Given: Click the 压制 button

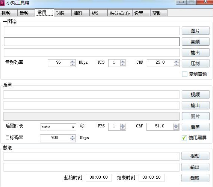Looking at the screenshot, I should click(196, 63).
